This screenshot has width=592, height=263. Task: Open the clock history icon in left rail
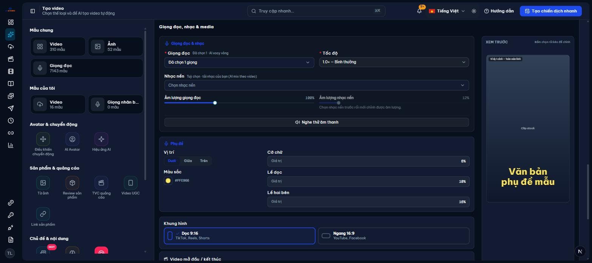pos(11,121)
